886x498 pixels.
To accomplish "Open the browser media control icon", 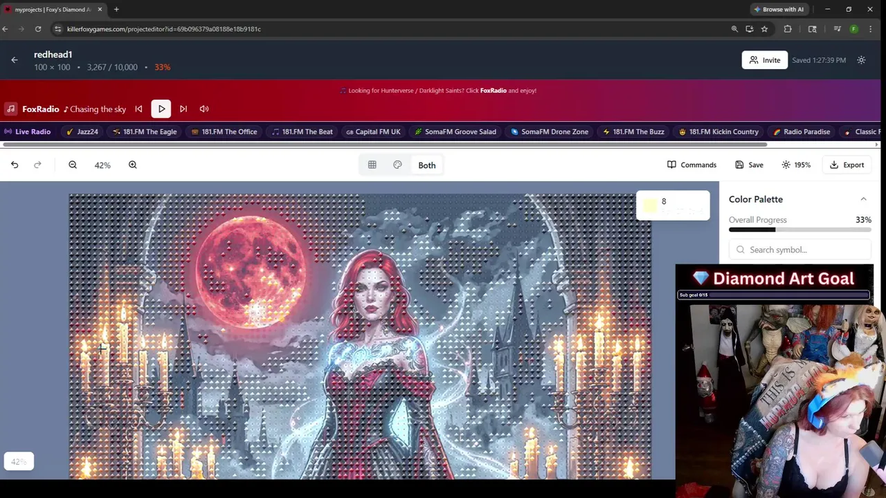I will (x=837, y=29).
